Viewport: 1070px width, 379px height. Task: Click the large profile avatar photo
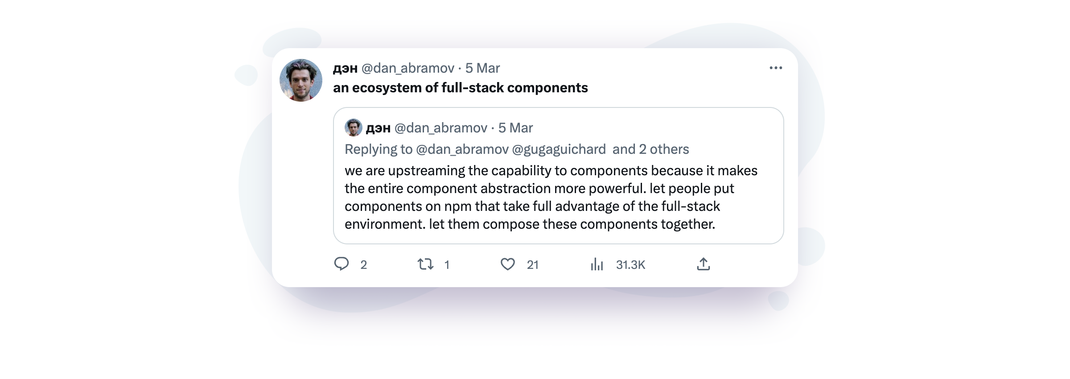tap(301, 80)
